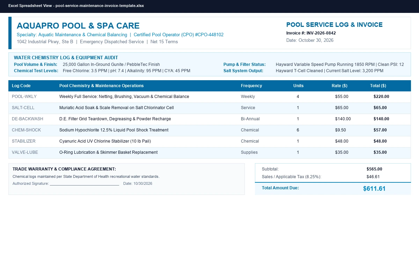The width and height of the screenshot is (419, 265).
Task: Click the $55.00 rate cell
Action: point(342,97)
